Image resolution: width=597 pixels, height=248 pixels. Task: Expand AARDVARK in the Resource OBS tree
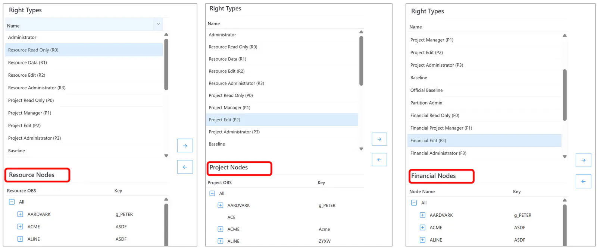(20, 214)
